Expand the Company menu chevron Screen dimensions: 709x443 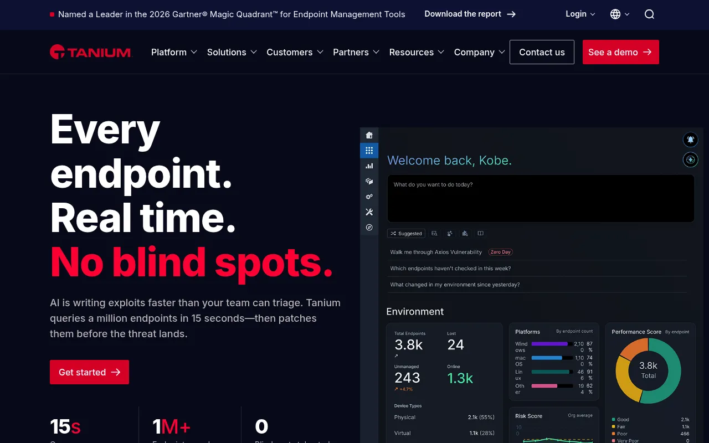[502, 52]
